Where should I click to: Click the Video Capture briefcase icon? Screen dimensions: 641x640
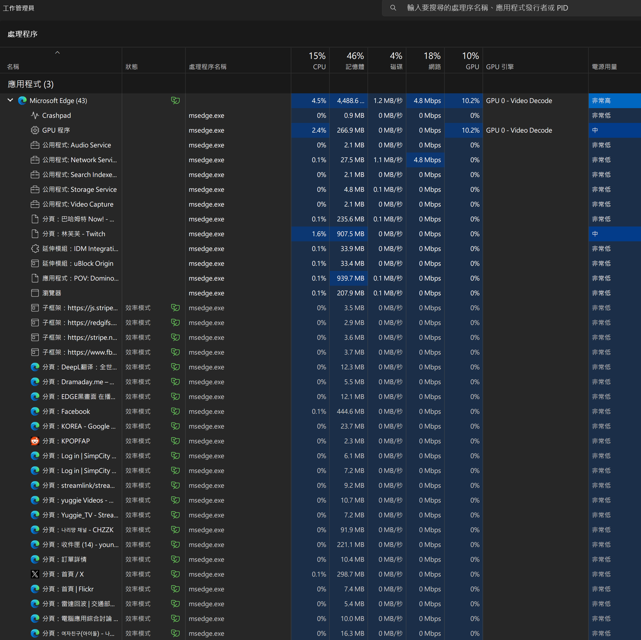tap(35, 204)
